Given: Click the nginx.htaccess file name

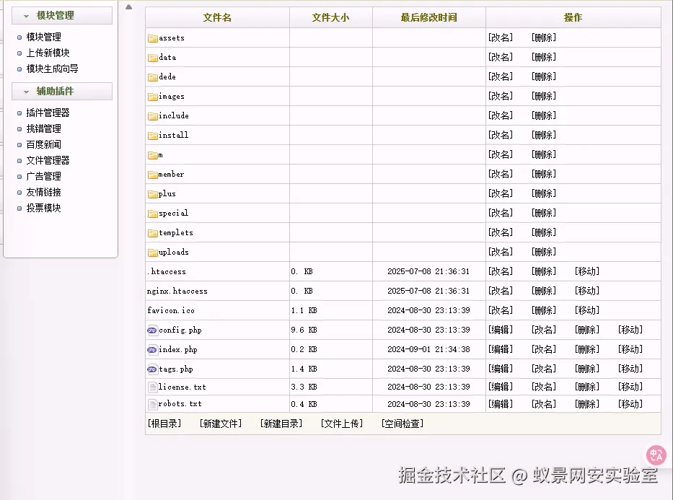Looking at the screenshot, I should [177, 291].
